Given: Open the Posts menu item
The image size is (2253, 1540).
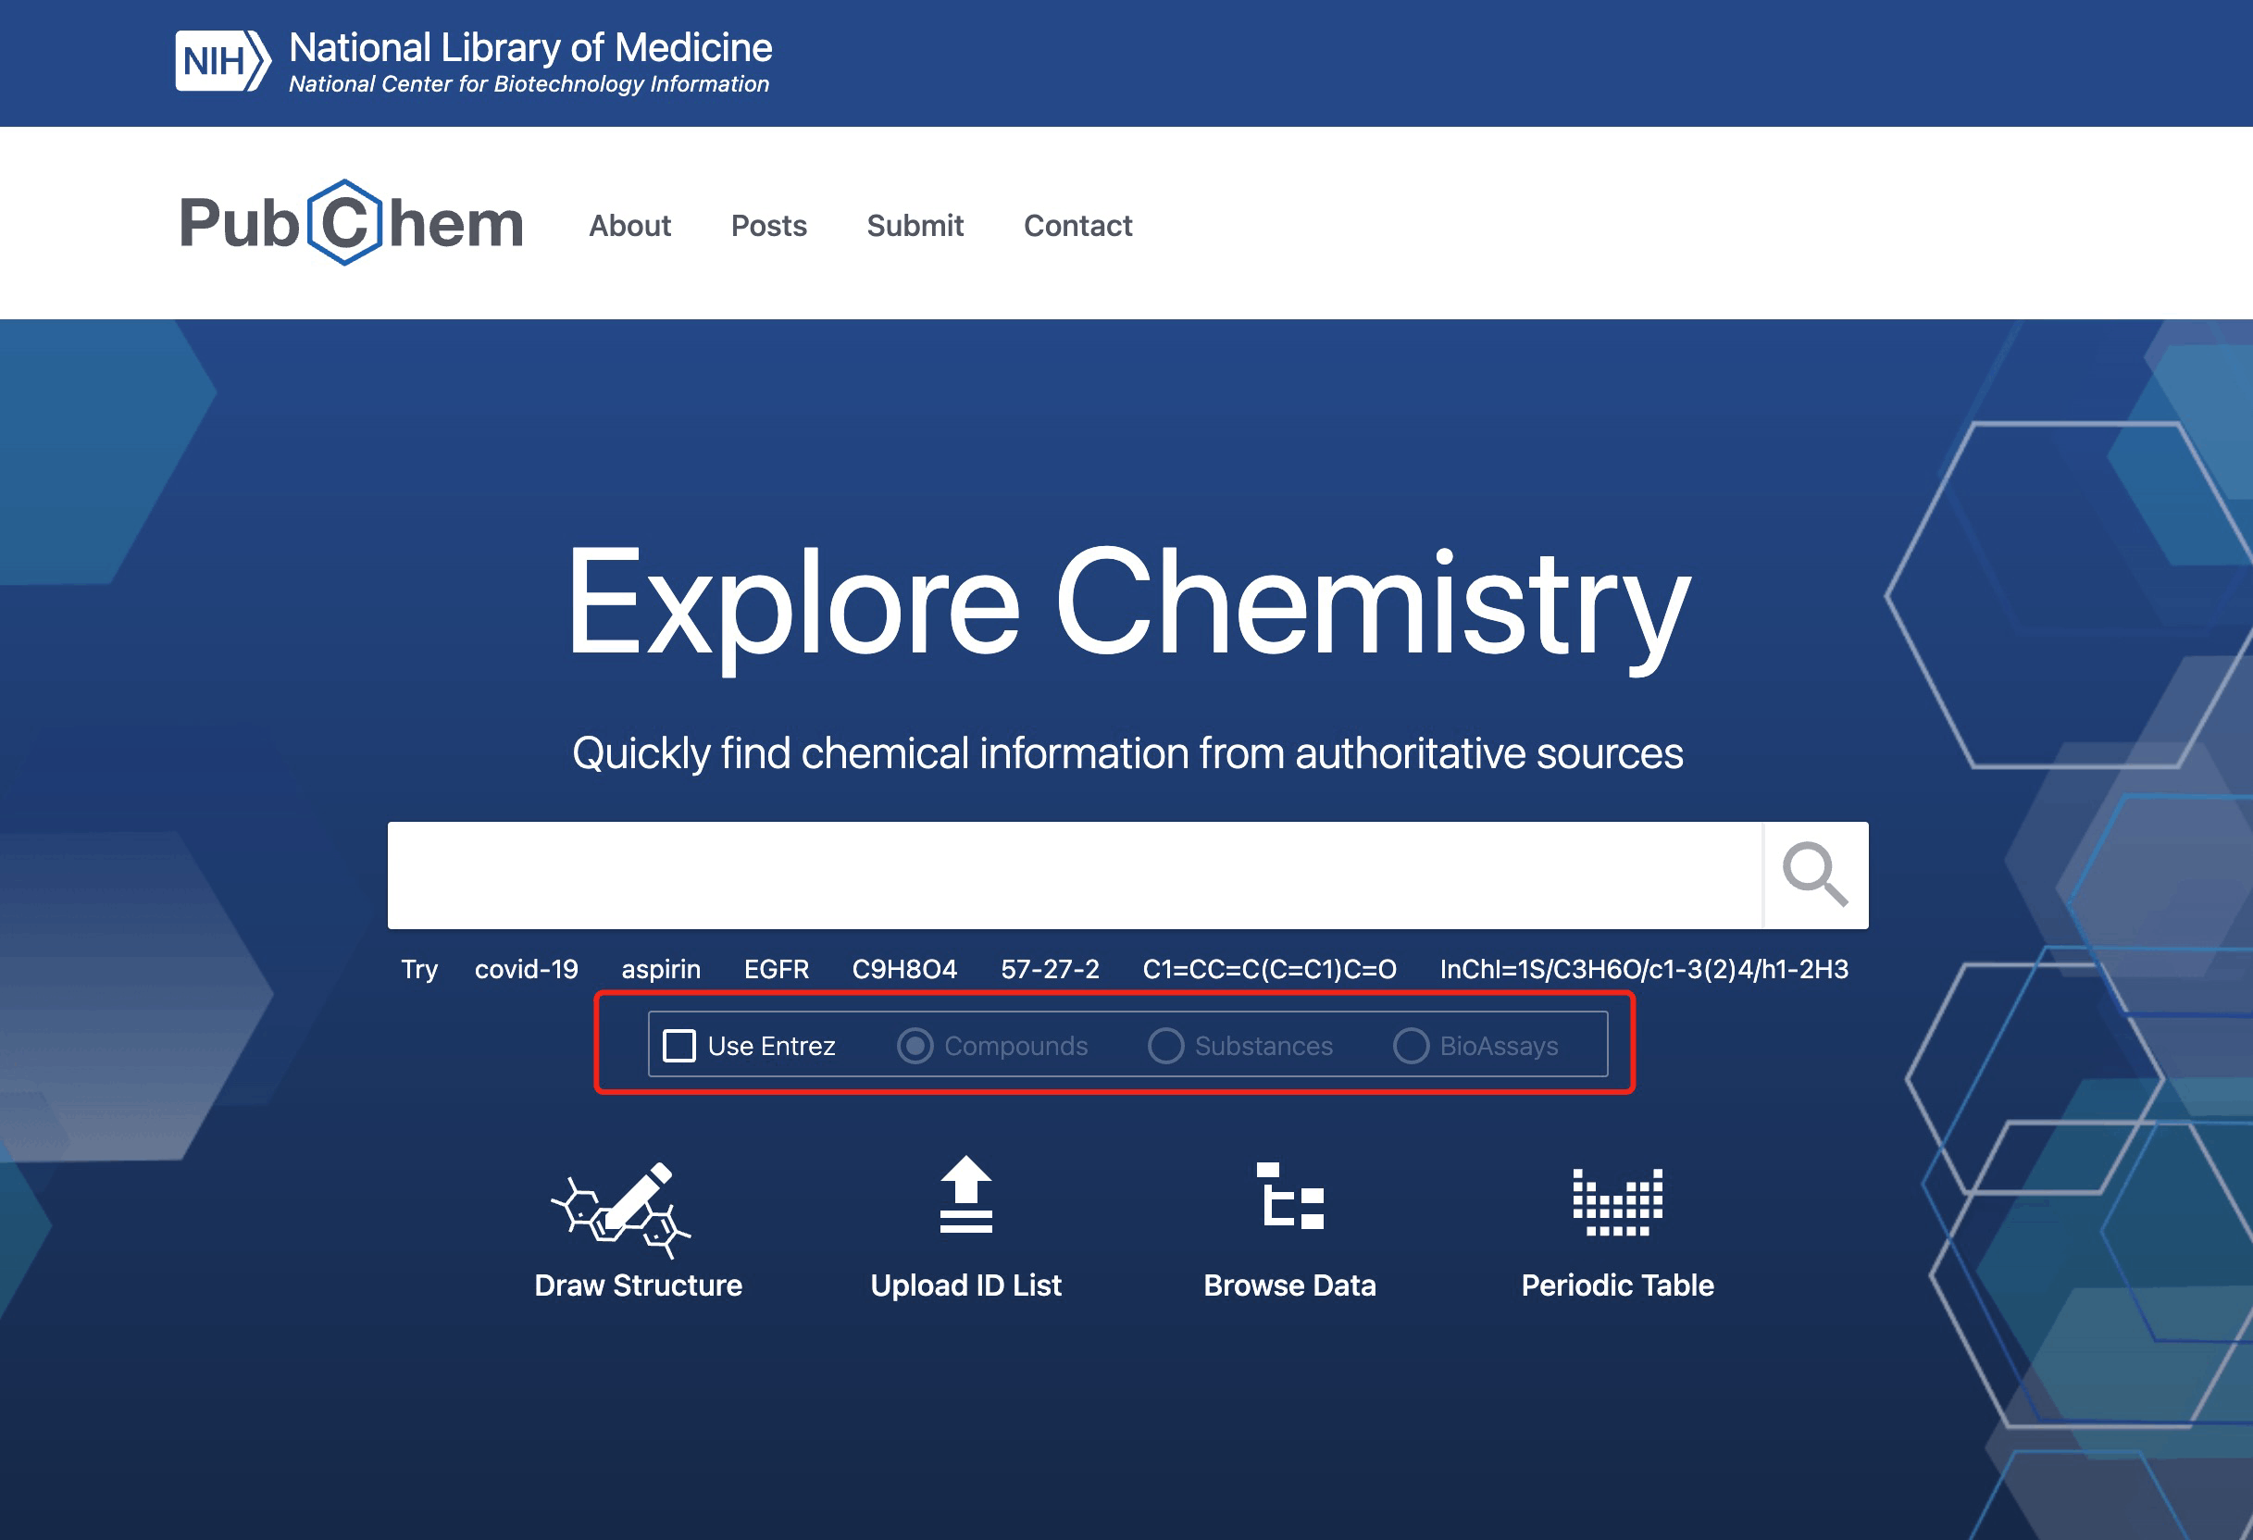Looking at the screenshot, I should (769, 226).
